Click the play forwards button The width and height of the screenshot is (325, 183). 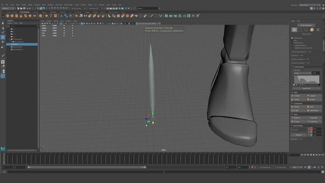[x=314, y=155]
